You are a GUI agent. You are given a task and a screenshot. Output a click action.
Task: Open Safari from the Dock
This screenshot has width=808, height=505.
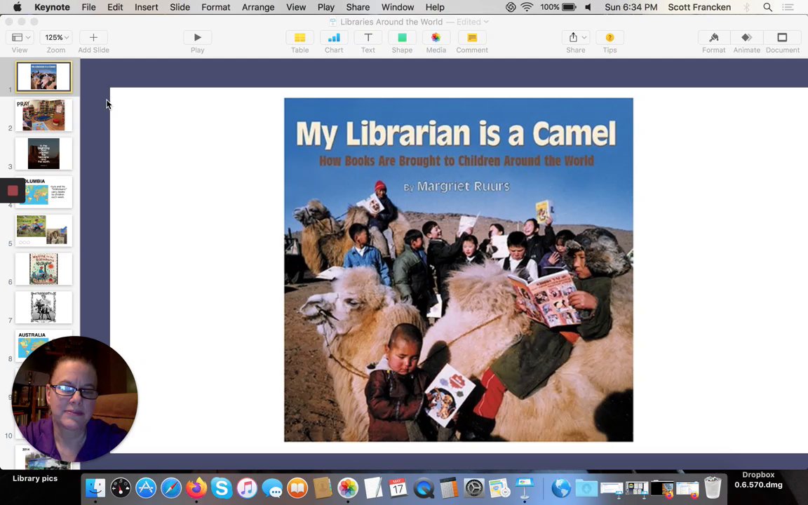(x=171, y=487)
